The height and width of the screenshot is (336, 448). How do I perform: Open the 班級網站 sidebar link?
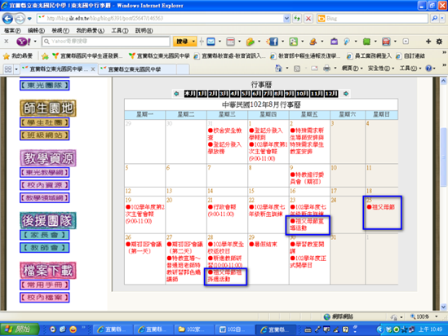pyautogui.click(x=45, y=135)
